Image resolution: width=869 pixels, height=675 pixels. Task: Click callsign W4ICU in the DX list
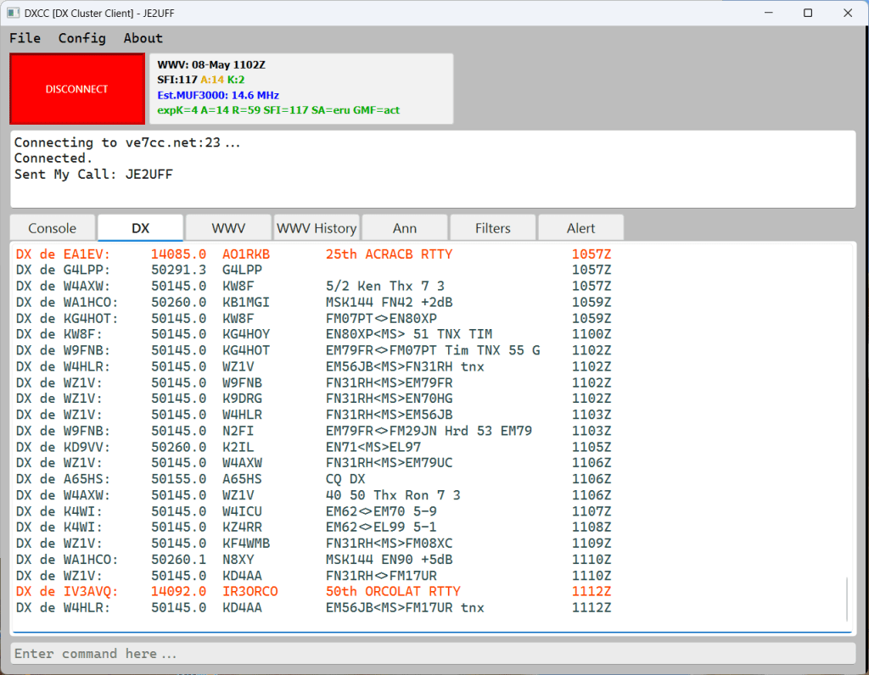pyautogui.click(x=242, y=511)
